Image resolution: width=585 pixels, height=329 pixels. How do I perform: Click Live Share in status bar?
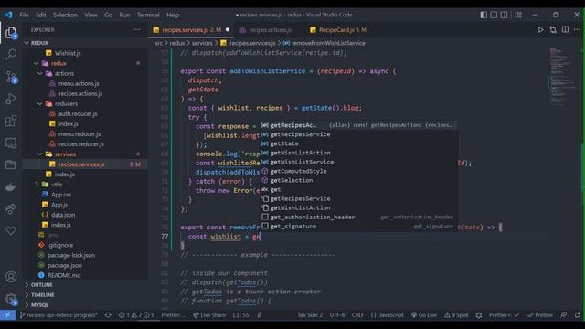209,315
